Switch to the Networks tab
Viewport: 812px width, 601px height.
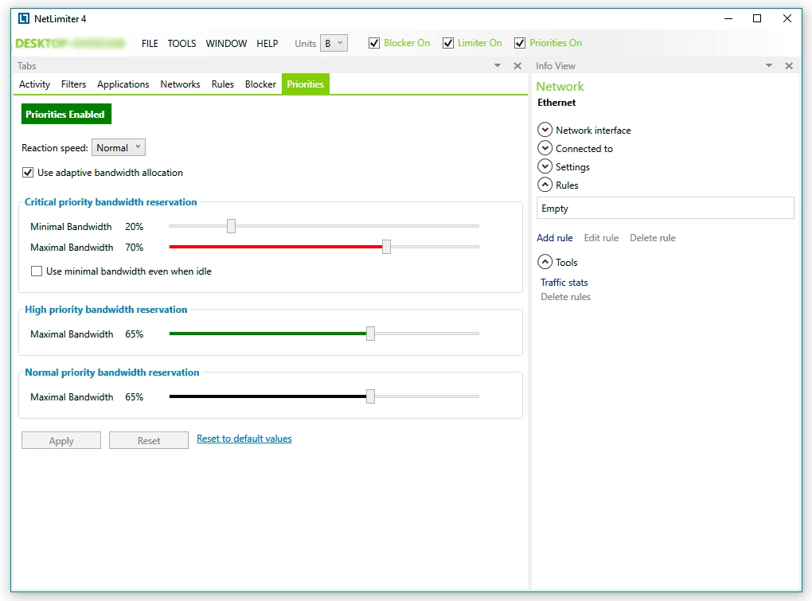[180, 84]
